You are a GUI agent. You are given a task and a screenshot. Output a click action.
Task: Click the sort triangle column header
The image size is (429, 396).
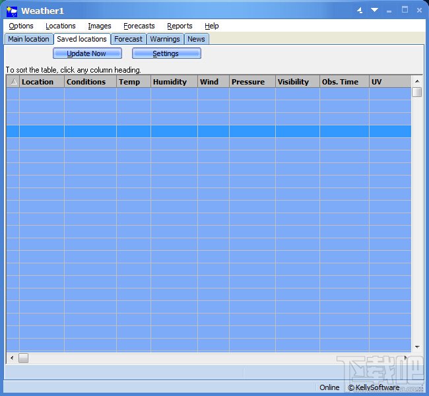click(x=13, y=82)
